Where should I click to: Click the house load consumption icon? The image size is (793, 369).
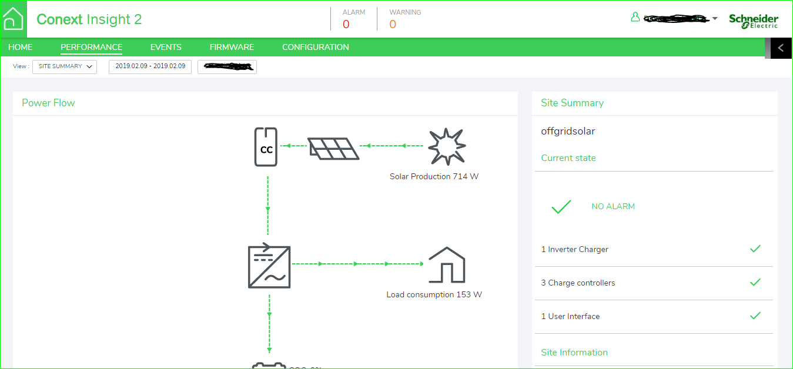pos(446,264)
